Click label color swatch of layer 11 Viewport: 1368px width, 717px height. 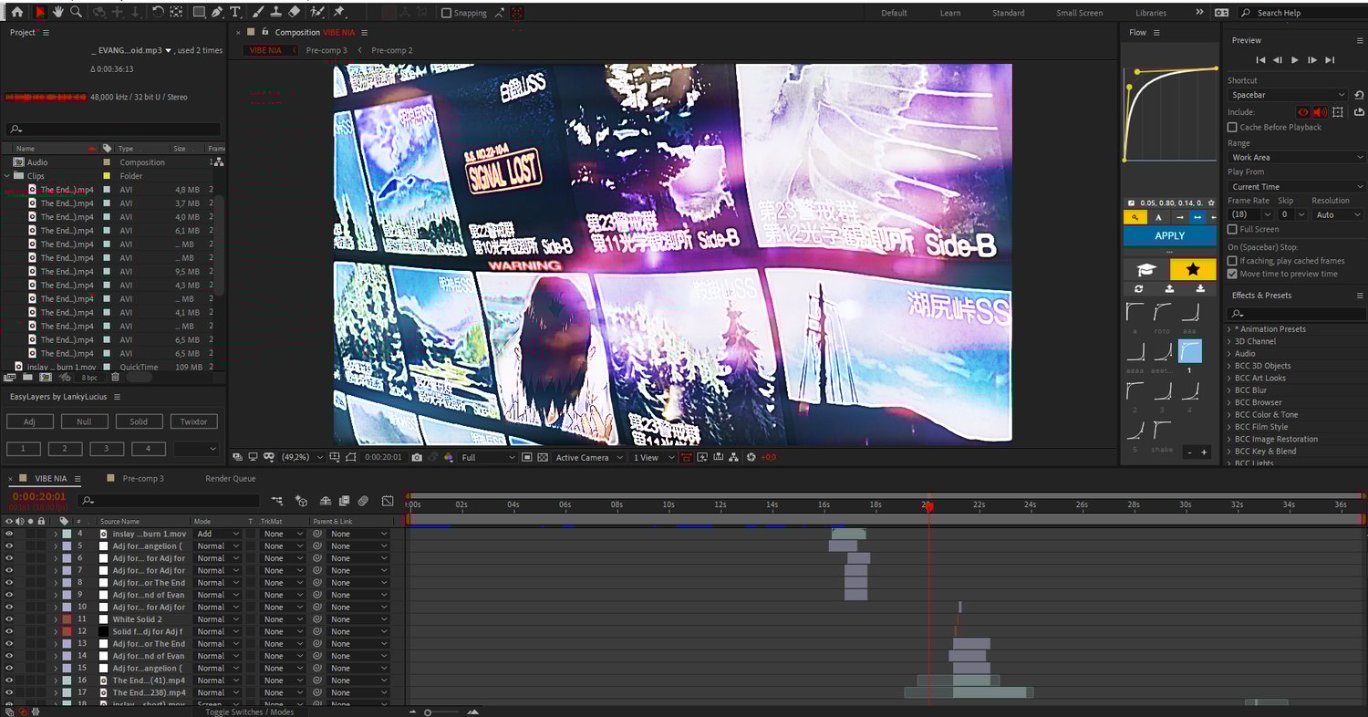click(67, 619)
